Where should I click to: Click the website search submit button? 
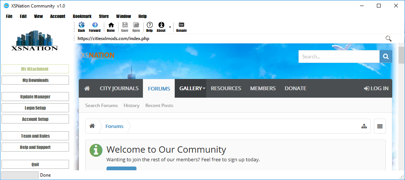[386, 57]
